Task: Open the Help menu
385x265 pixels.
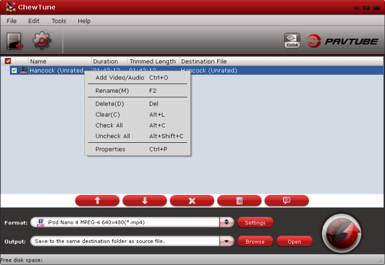Action: [84, 21]
